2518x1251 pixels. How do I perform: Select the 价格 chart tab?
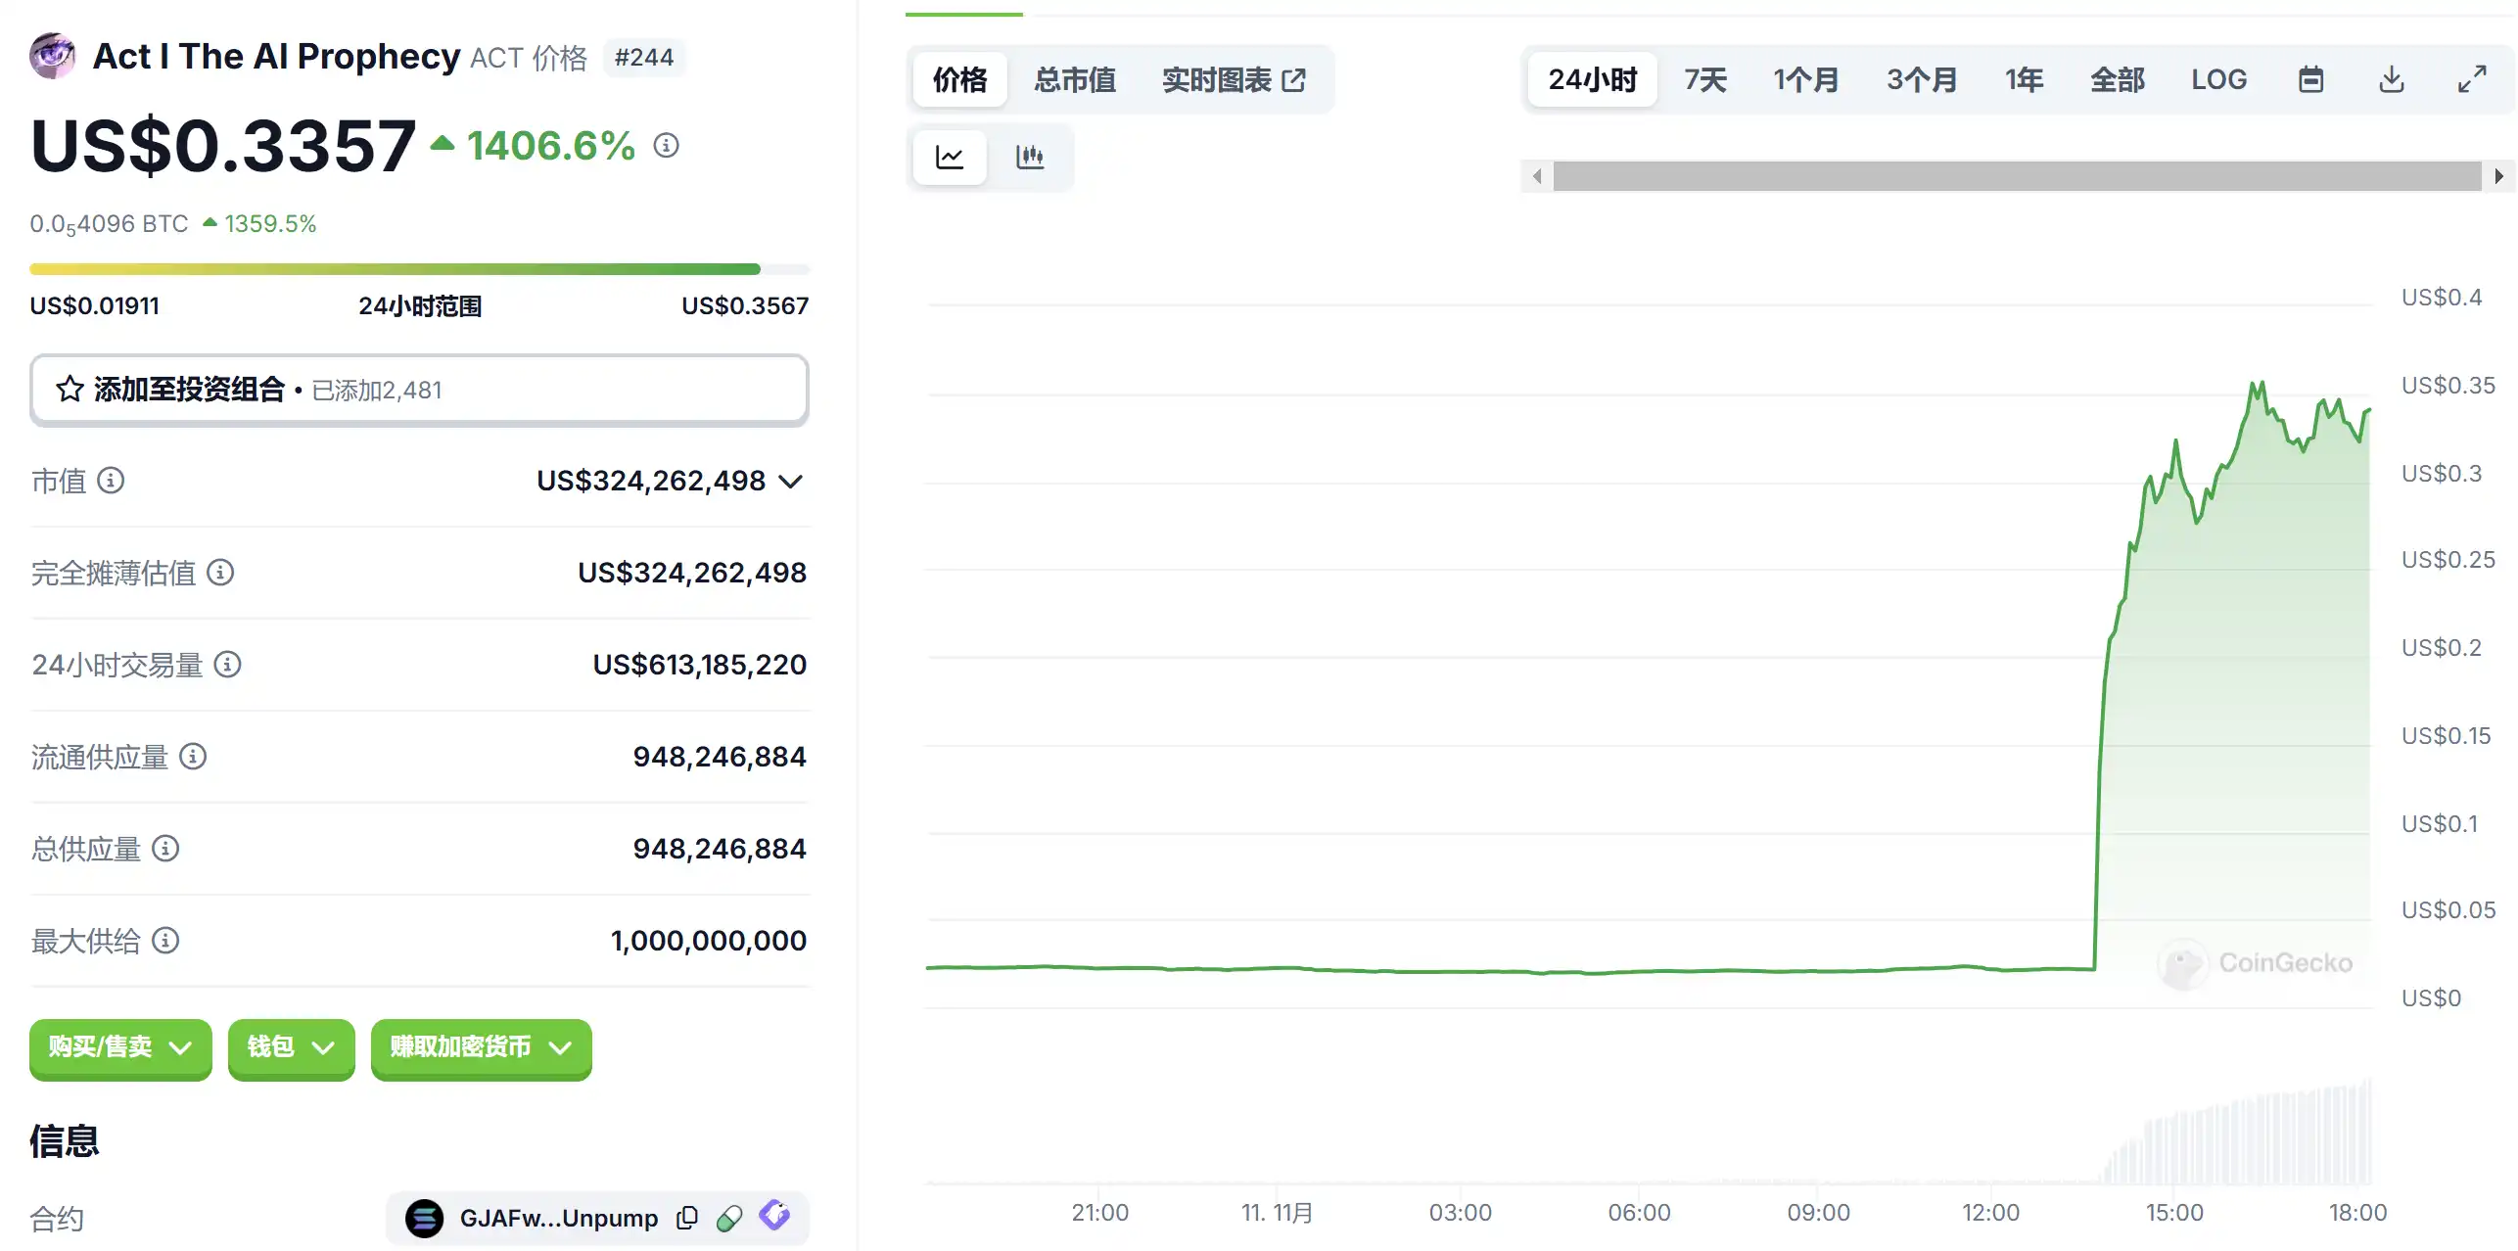click(x=959, y=79)
